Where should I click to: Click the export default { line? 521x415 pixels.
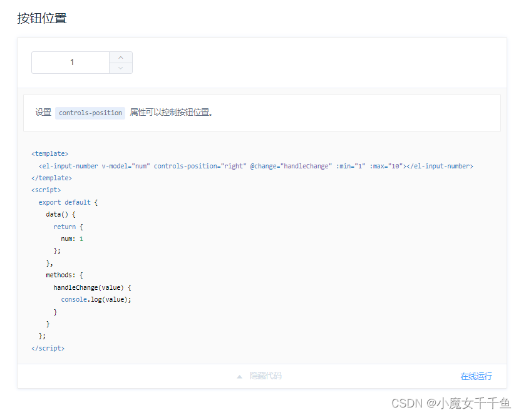coord(68,203)
